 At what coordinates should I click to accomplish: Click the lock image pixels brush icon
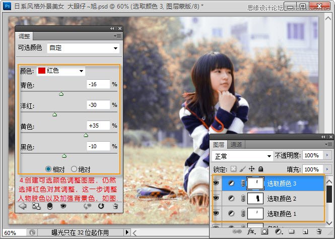click(x=242, y=169)
